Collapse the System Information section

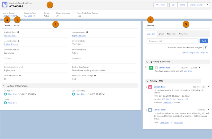pos(5,86)
